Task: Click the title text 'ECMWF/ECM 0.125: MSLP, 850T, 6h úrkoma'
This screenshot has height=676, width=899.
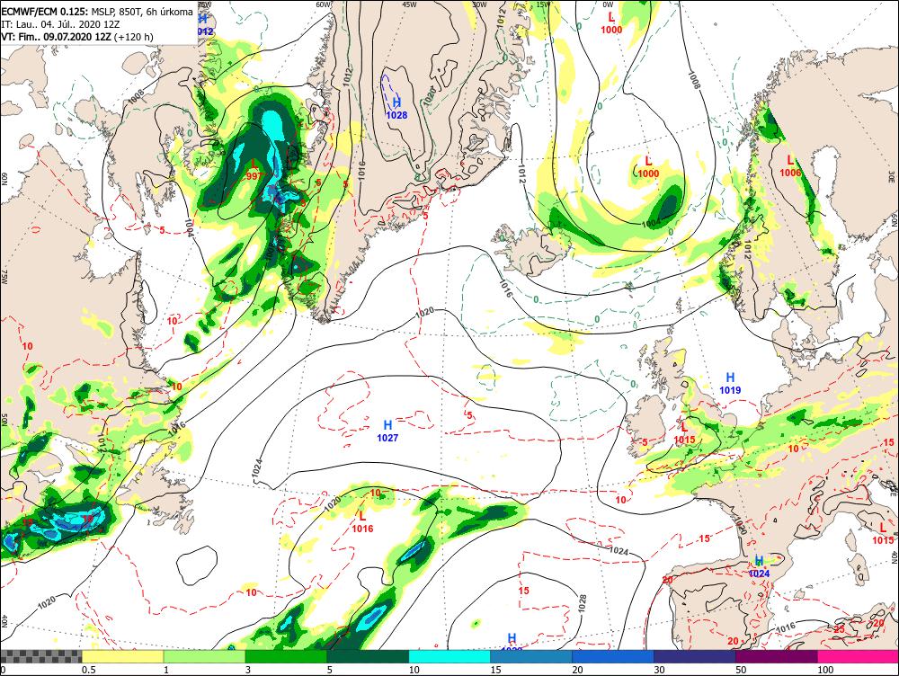Action: (97, 12)
